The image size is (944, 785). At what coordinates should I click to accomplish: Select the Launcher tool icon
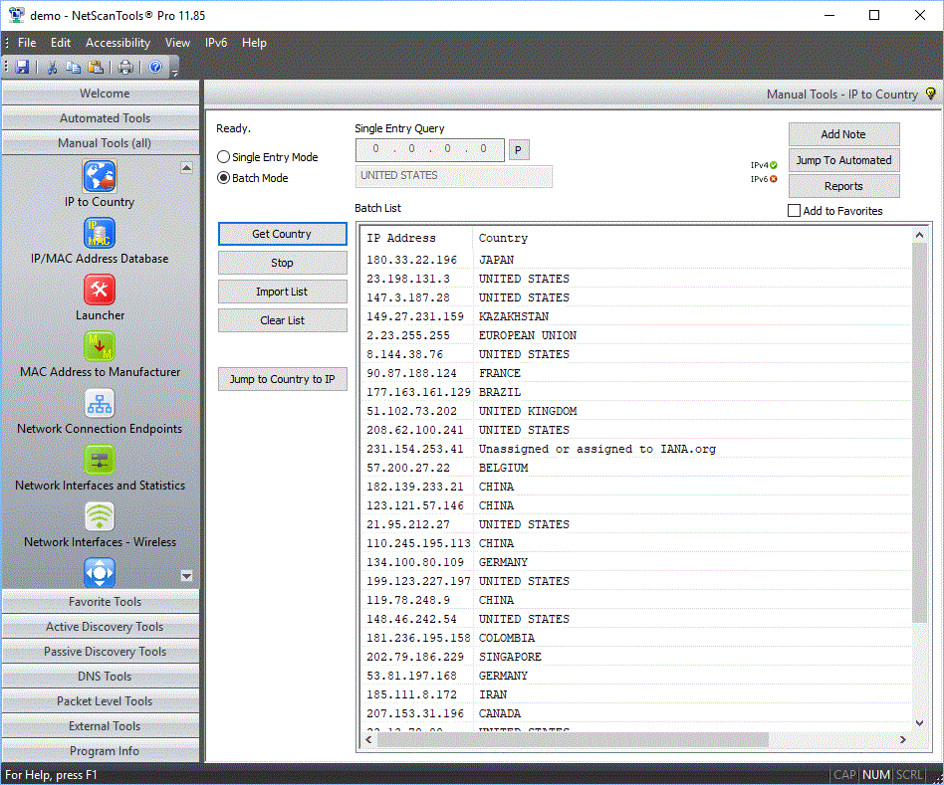pyautogui.click(x=100, y=290)
